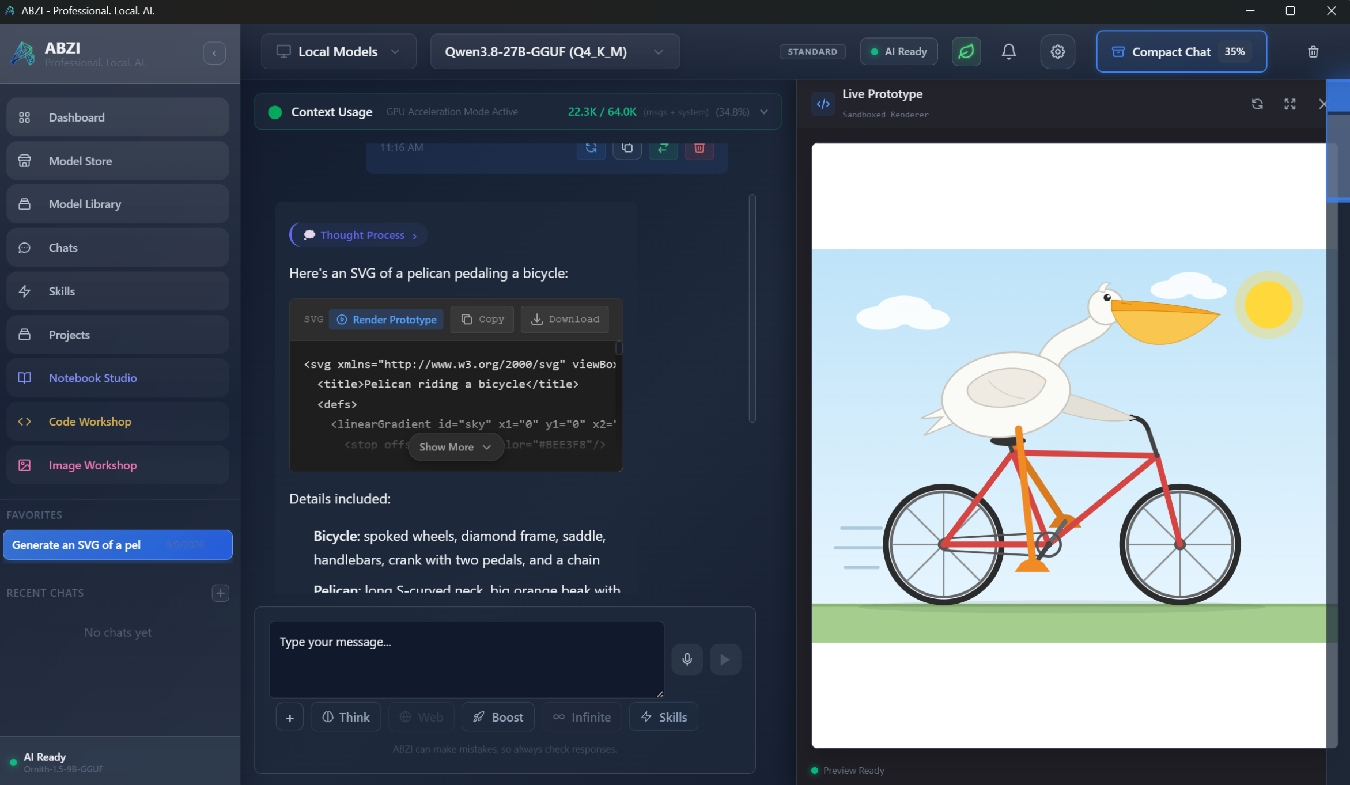Expand Live Prototype to fullscreen
This screenshot has width=1350, height=785.
click(1290, 104)
